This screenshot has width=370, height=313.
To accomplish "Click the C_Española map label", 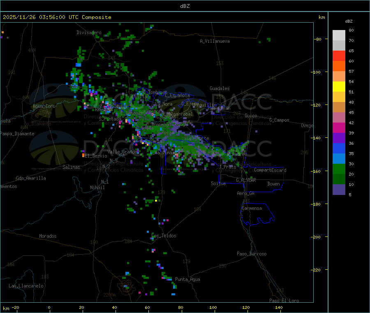I will click(x=177, y=95).
